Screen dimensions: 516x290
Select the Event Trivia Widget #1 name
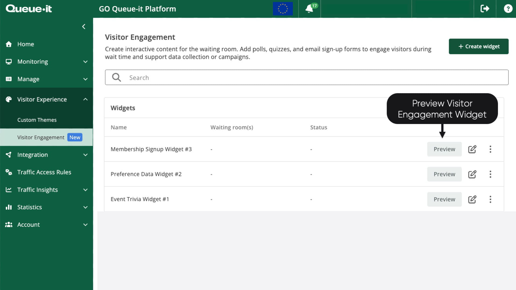[140, 199]
